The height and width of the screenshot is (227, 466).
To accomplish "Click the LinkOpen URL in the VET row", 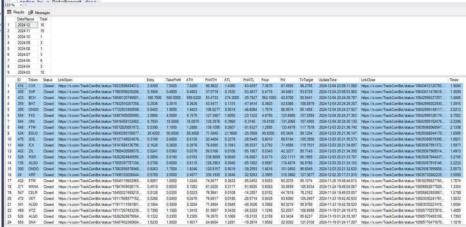I will pyautogui.click(x=101, y=198).
